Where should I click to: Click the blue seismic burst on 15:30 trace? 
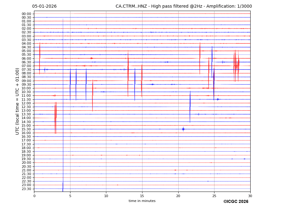183,129
